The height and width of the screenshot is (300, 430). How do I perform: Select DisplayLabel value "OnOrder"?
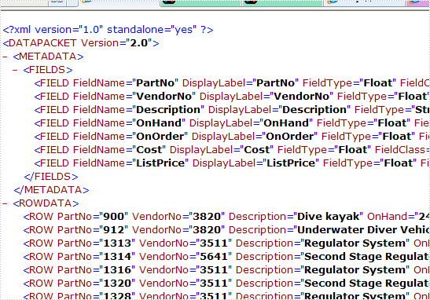click(290, 137)
